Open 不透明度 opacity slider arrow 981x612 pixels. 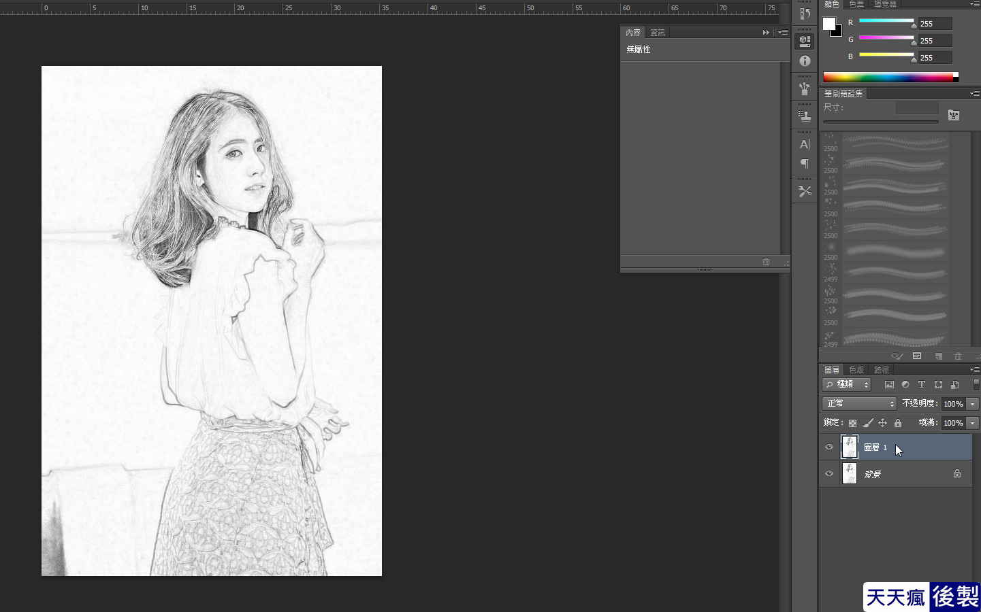[973, 404]
